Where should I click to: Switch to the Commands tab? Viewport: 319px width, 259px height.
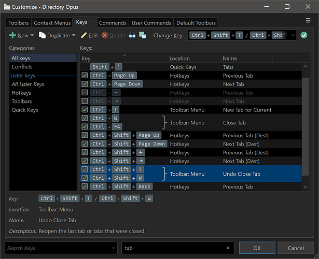click(x=113, y=23)
